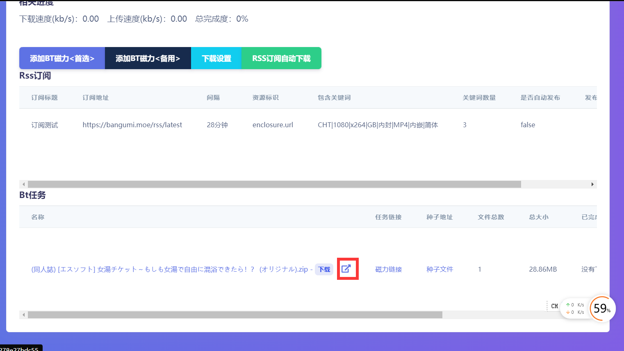Image resolution: width=624 pixels, height=351 pixels.
Task: Click the 种子地址 column header
Action: pos(440,217)
